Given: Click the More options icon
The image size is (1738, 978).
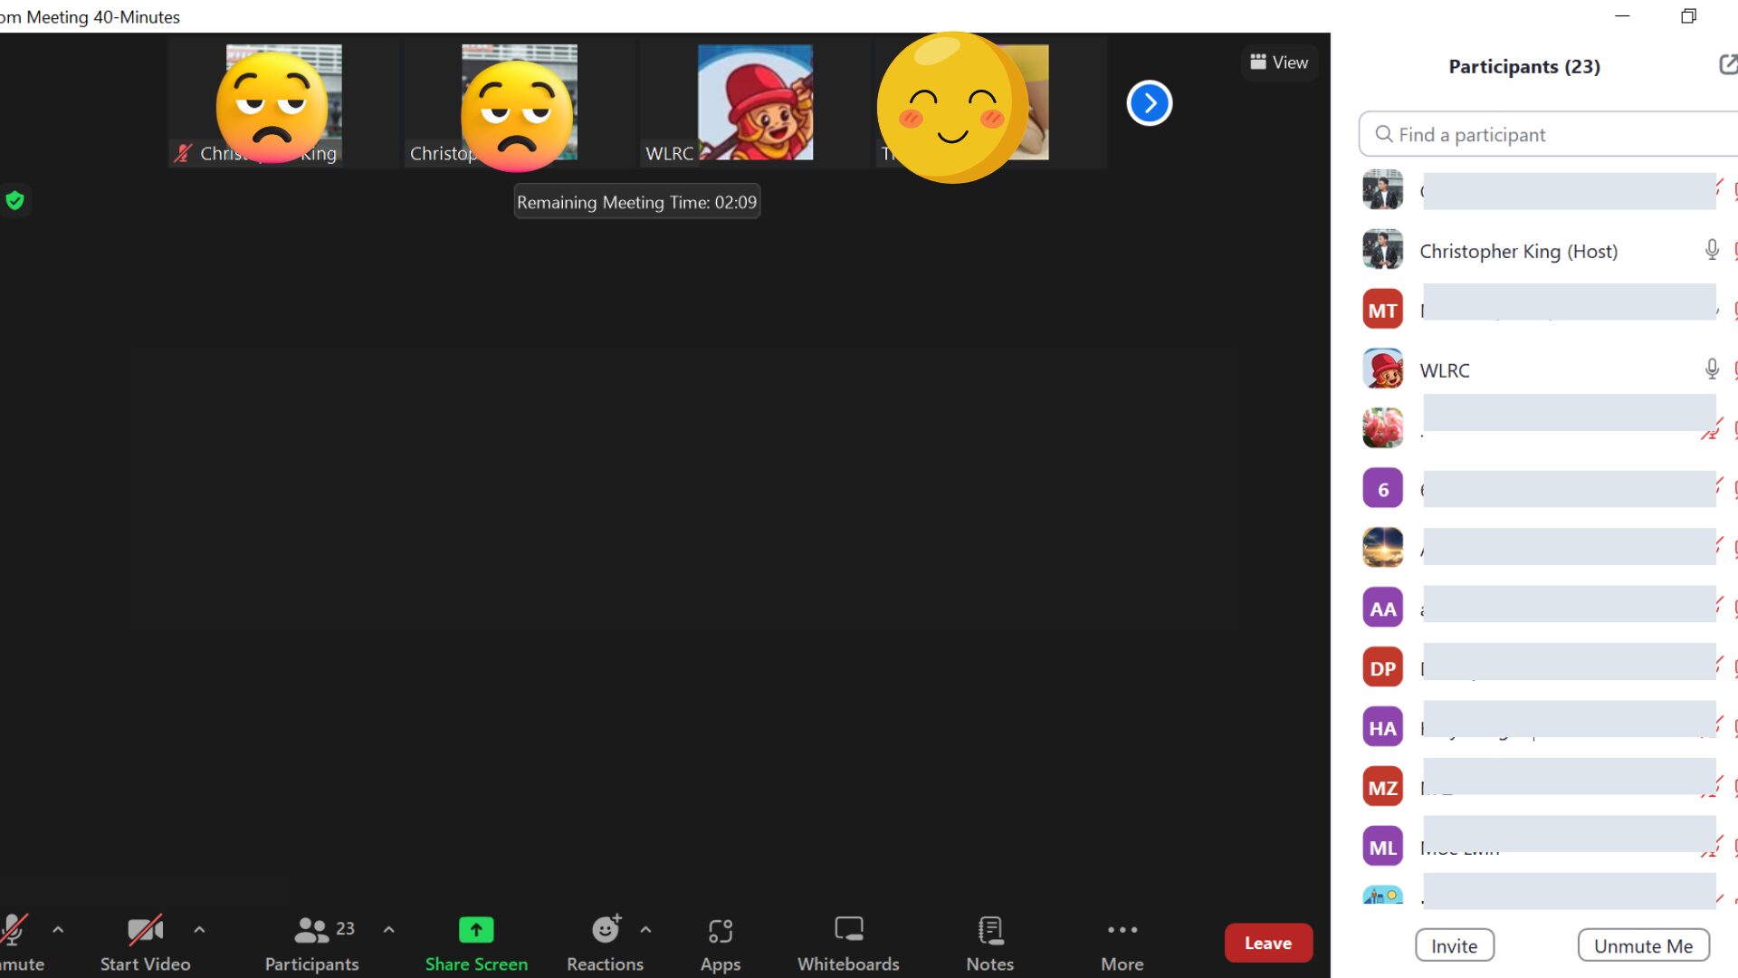Looking at the screenshot, I should tap(1122, 930).
